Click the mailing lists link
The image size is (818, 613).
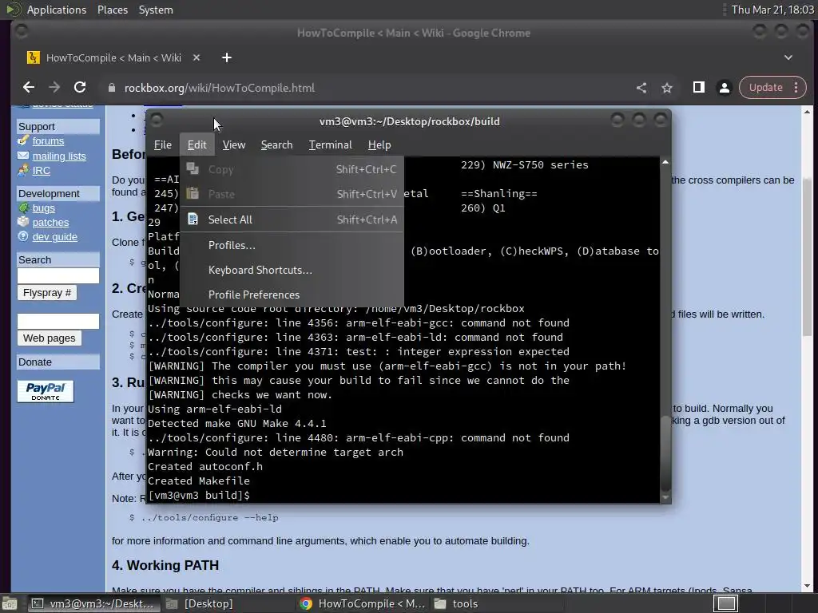(x=59, y=156)
